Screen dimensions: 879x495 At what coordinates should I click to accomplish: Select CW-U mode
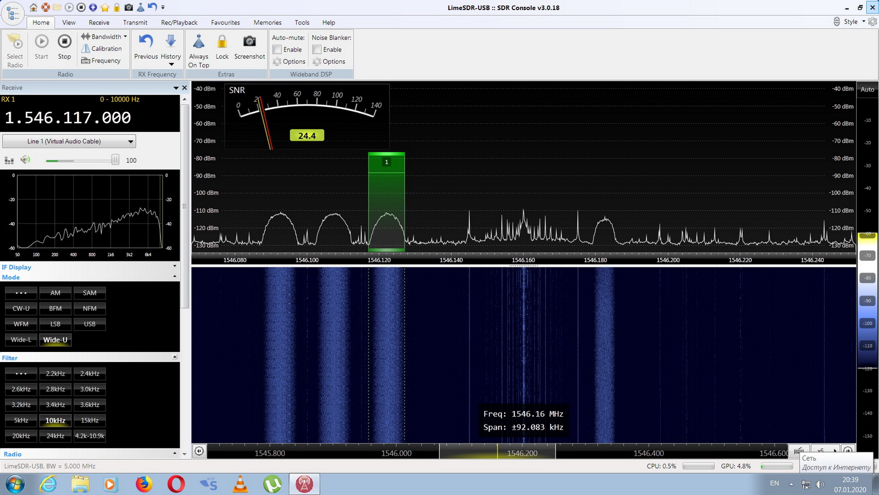tap(21, 308)
